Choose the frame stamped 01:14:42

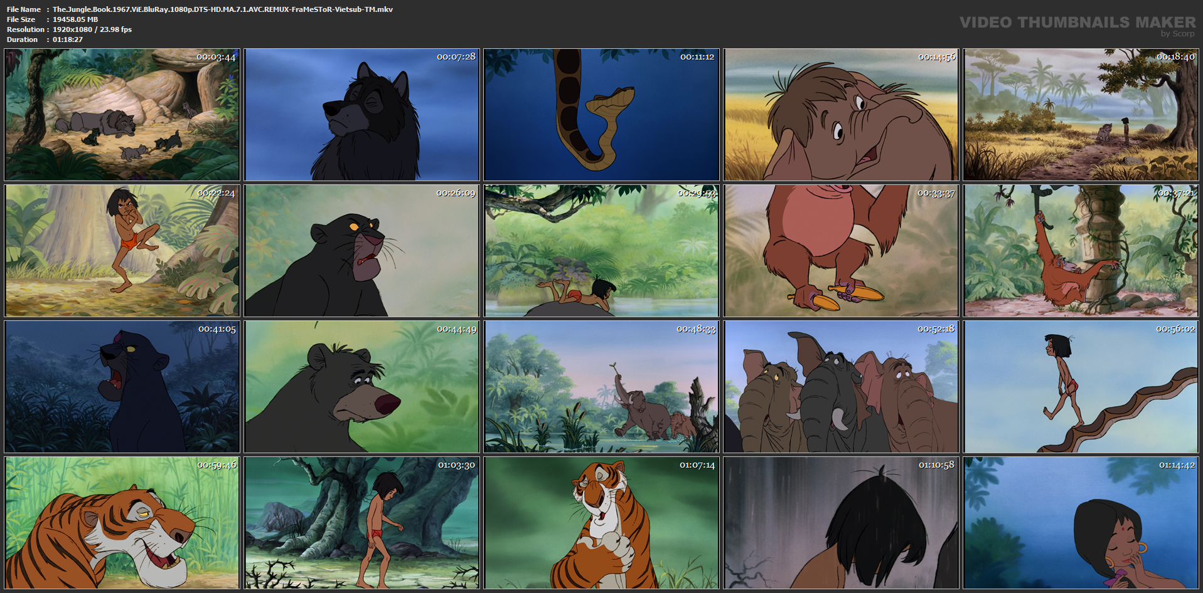point(1081,523)
